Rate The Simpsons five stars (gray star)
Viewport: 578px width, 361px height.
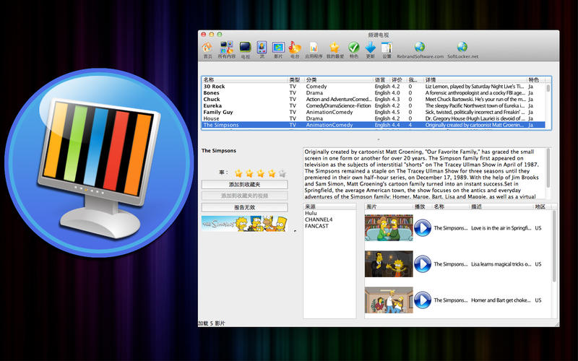pos(282,173)
